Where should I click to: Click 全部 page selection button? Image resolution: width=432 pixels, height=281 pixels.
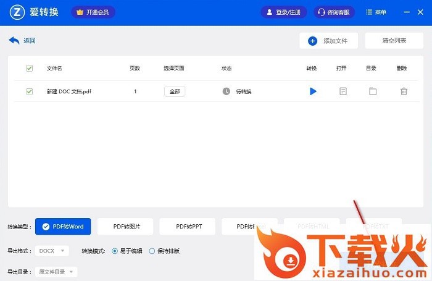pos(175,91)
